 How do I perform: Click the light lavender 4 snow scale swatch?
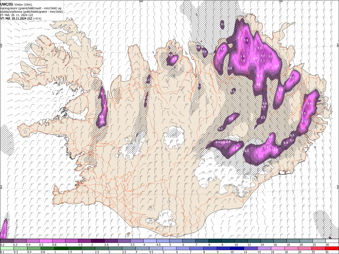[x=150, y=241]
